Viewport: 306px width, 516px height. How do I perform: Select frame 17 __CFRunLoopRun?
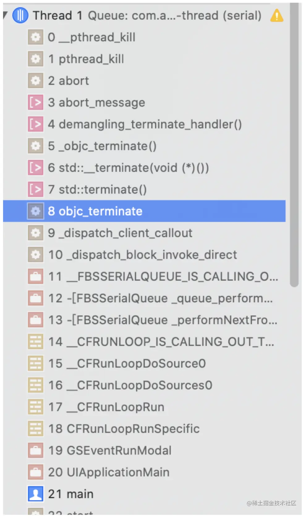point(144,407)
